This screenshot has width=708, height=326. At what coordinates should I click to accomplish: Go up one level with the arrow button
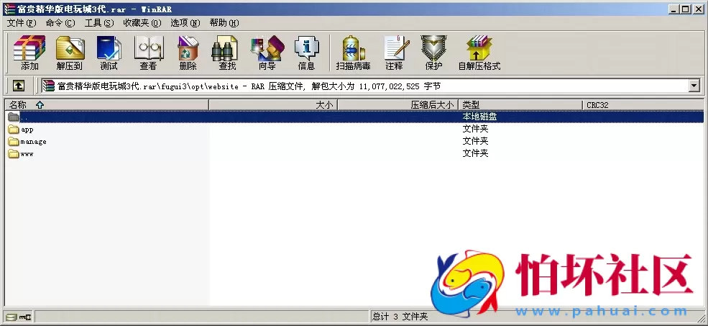click(x=19, y=86)
